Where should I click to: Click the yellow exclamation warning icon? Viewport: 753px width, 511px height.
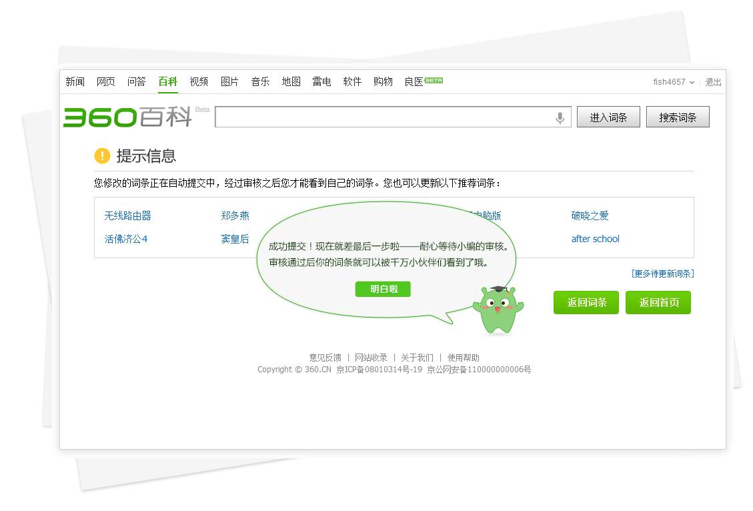click(x=102, y=155)
